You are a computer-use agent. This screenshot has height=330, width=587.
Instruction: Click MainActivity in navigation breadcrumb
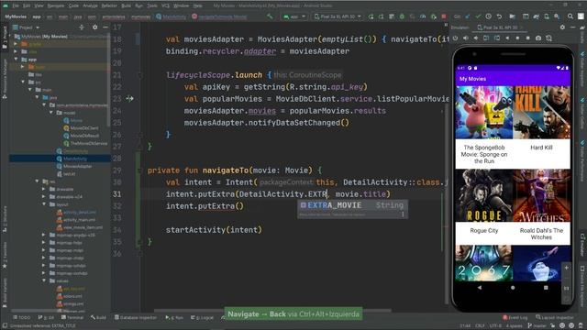tap(172, 16)
